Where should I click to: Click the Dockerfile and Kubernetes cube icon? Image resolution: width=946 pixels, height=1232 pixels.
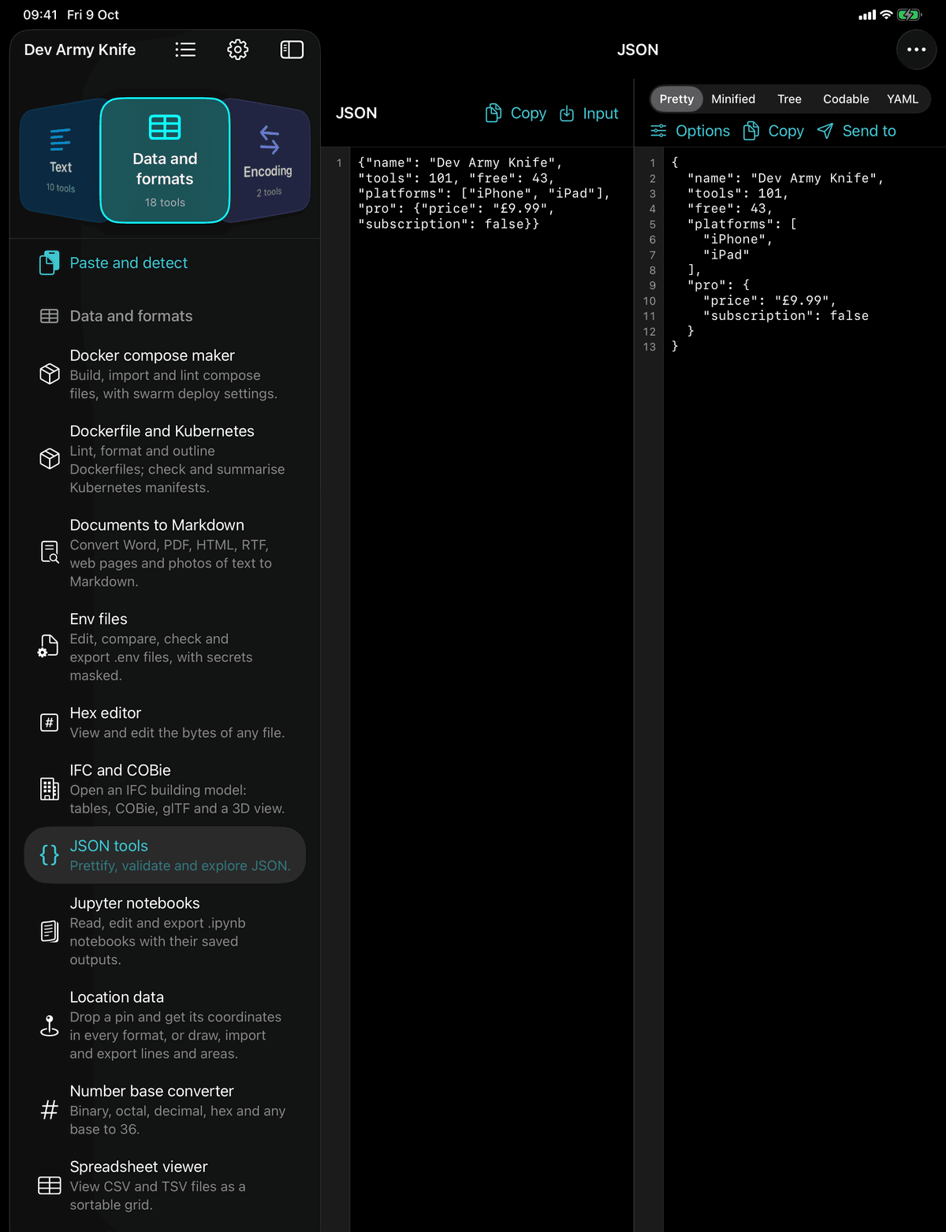click(50, 459)
